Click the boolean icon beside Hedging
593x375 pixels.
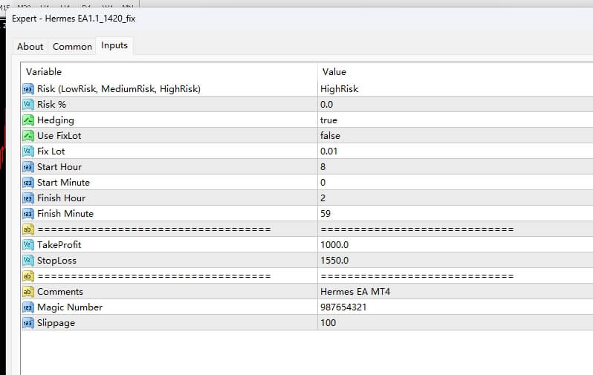(x=28, y=120)
